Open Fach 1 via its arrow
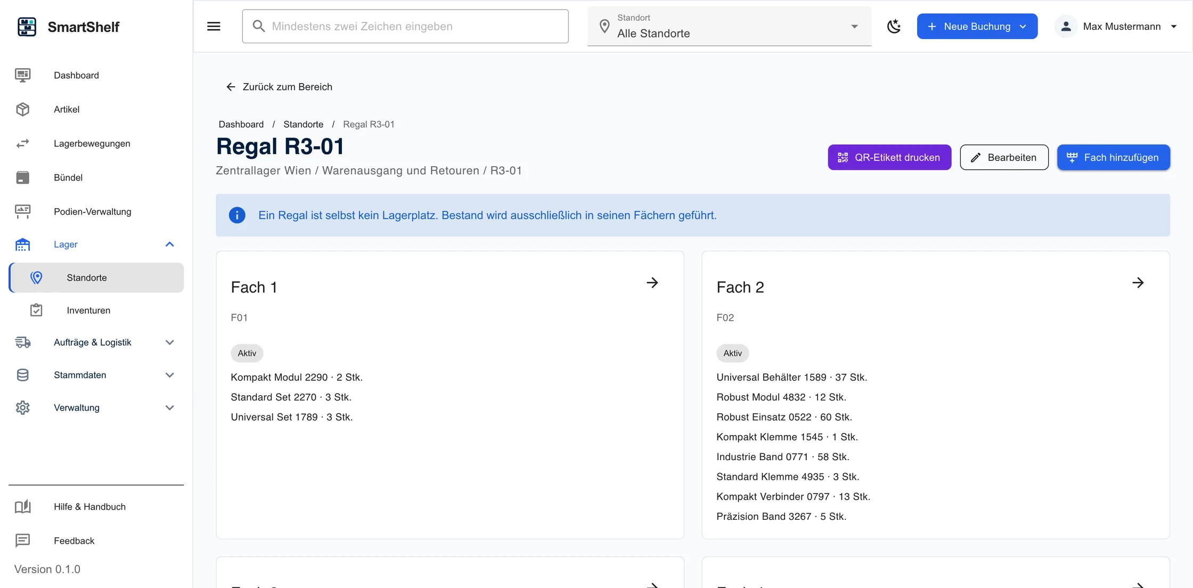This screenshot has width=1193, height=588. pos(652,283)
